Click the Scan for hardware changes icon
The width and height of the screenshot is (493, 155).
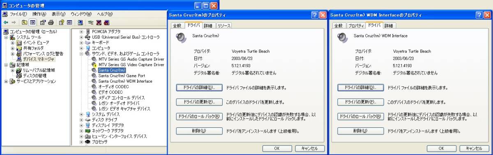coord(80,22)
